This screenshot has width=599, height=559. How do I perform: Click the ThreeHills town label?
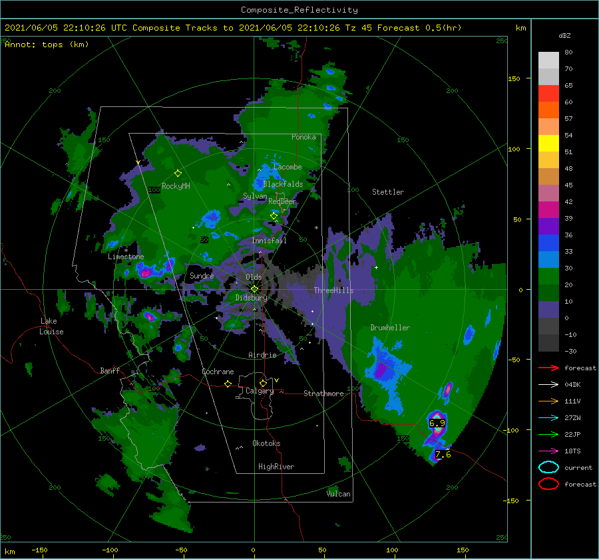(x=333, y=290)
